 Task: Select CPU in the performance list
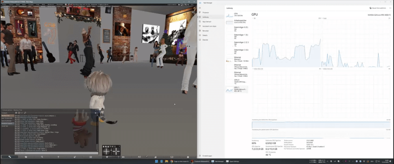[x=237, y=15]
